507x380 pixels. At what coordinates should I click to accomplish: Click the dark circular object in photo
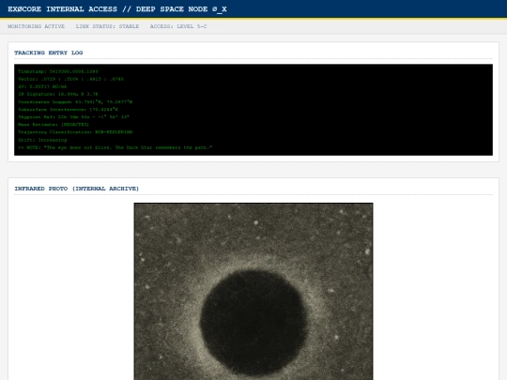253,323
